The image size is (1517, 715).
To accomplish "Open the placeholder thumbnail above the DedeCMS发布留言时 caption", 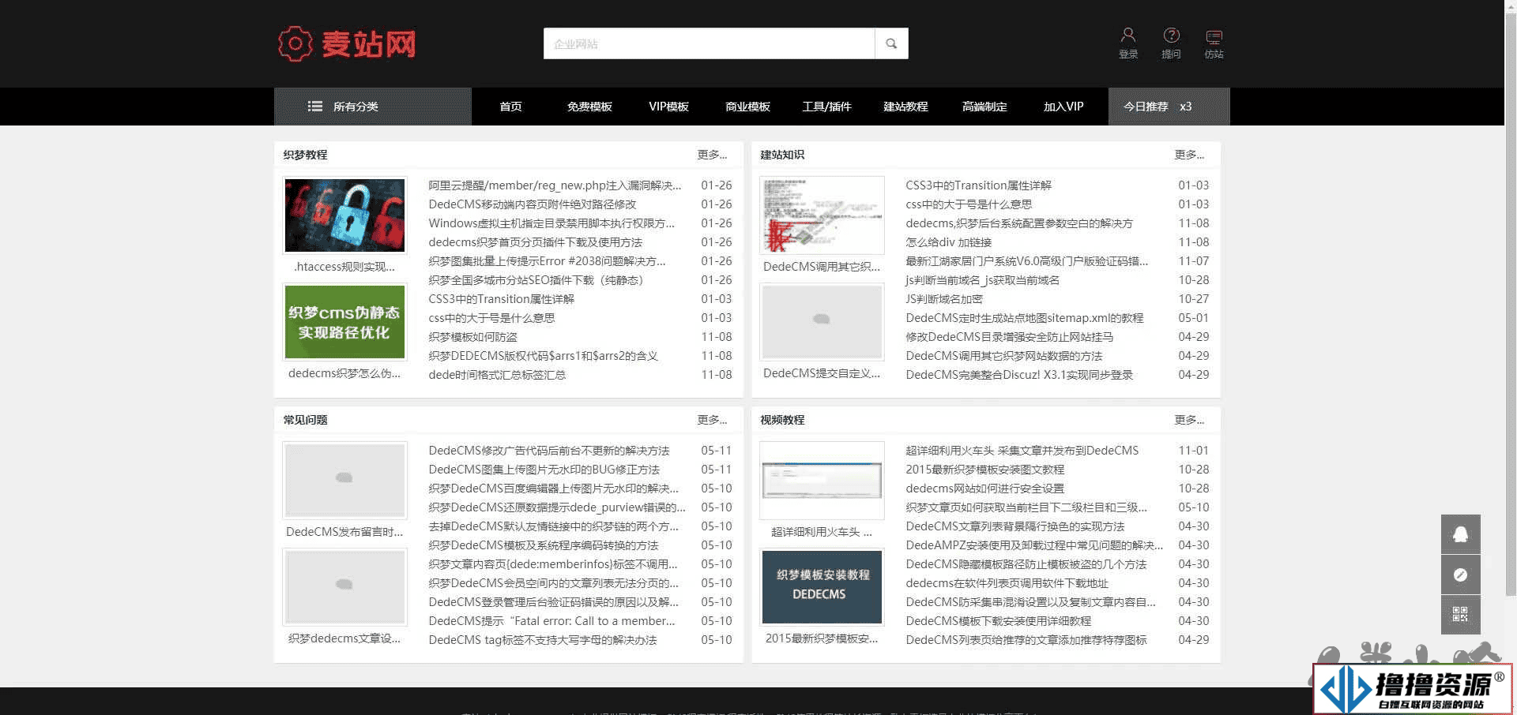I will point(344,481).
